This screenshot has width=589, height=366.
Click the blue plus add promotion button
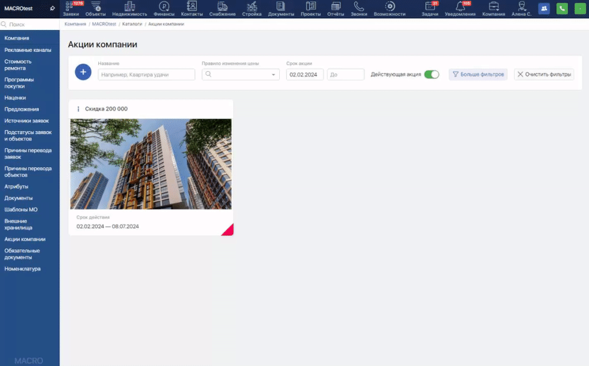tap(83, 72)
